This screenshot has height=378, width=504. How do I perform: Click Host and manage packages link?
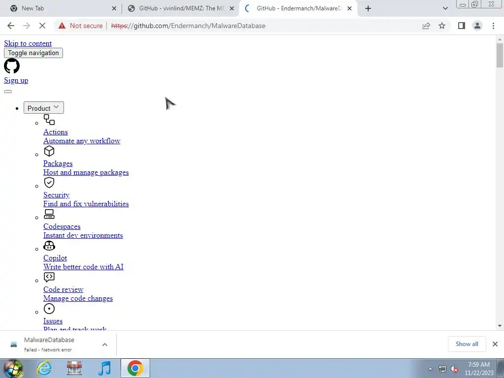coord(86,172)
